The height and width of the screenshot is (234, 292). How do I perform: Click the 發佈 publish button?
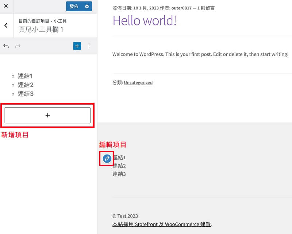tap(74, 6)
